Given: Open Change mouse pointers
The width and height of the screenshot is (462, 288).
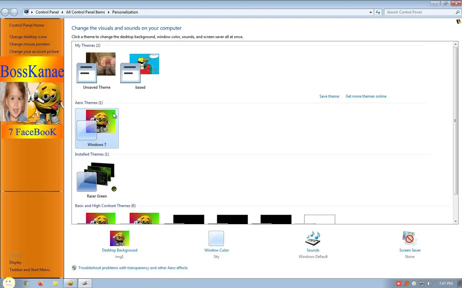Looking at the screenshot, I should (x=30, y=44).
